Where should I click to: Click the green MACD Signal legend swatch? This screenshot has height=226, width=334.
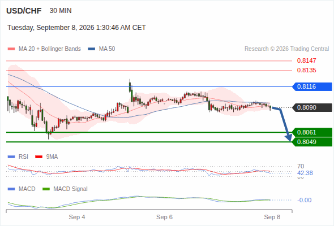point(46,189)
